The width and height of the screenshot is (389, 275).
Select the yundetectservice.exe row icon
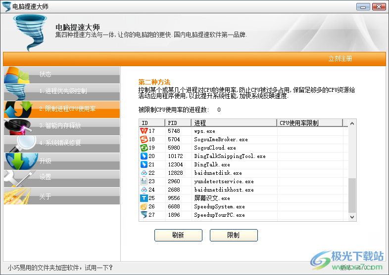pyautogui.click(x=144, y=181)
